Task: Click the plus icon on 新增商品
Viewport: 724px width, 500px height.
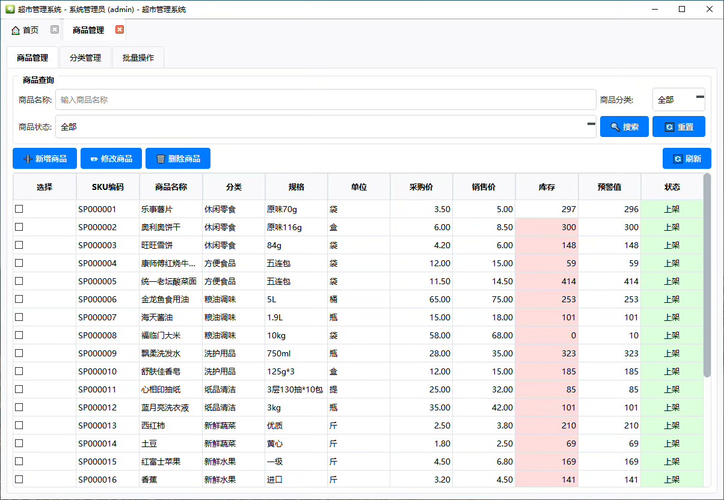Action: [27, 159]
